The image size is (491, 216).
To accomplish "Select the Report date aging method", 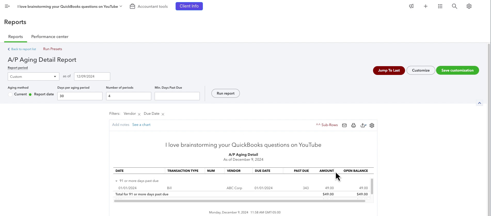I will coord(30,95).
